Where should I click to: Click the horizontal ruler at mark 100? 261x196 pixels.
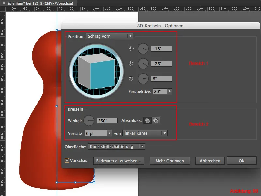point(96,9)
